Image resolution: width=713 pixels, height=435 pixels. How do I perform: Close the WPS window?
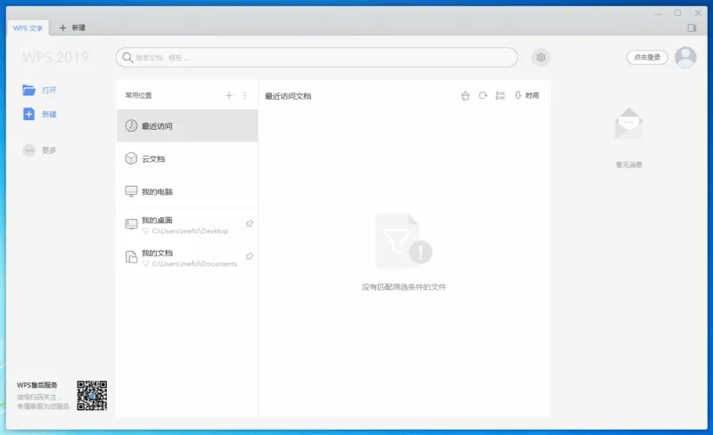click(698, 13)
